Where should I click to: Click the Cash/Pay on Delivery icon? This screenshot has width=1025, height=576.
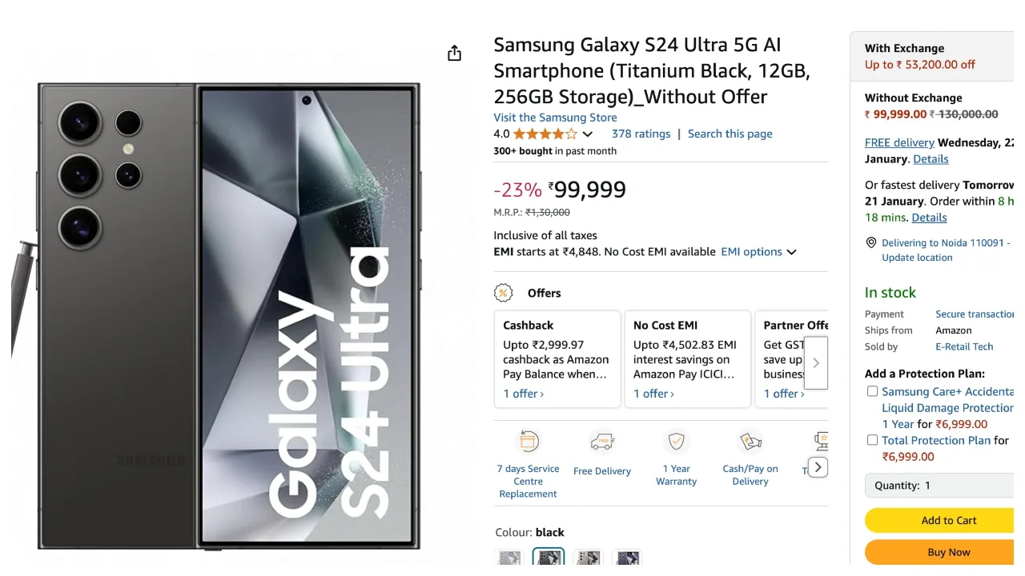pyautogui.click(x=750, y=442)
